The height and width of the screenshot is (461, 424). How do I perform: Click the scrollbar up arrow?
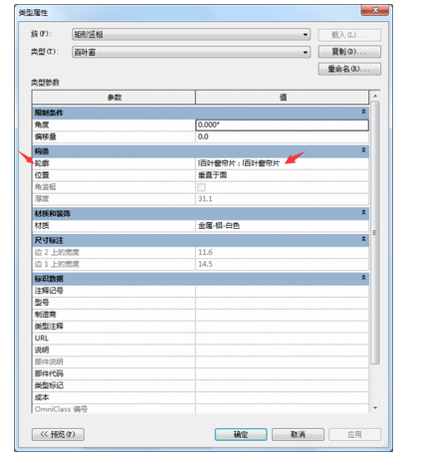(375, 96)
